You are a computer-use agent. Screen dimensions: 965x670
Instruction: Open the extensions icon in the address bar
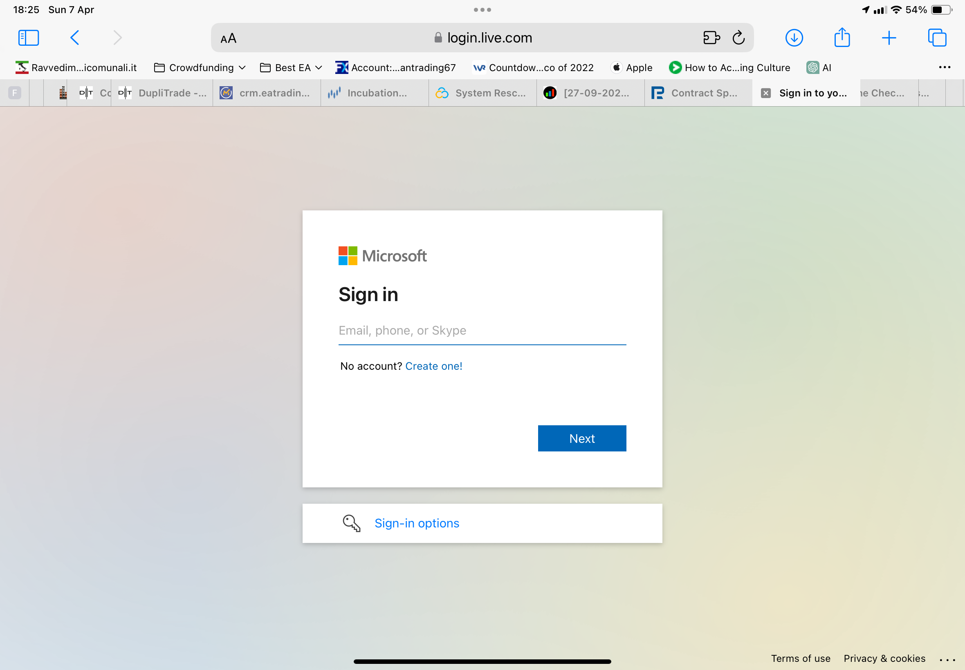(x=711, y=38)
